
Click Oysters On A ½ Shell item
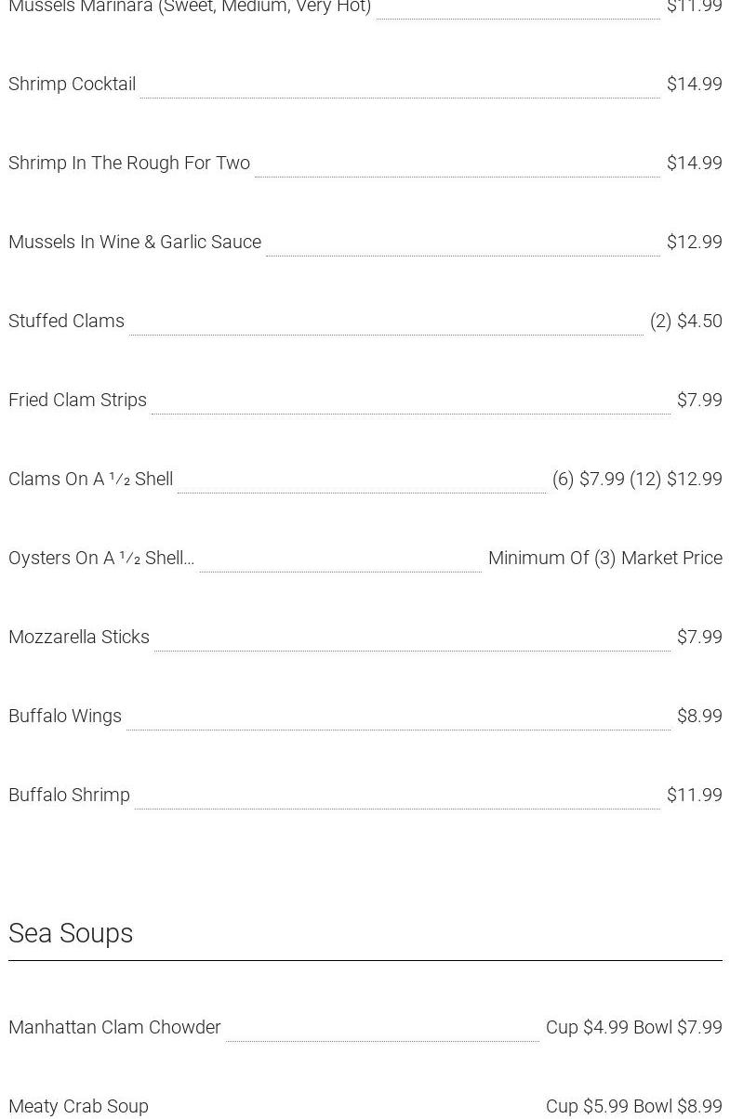pyautogui.click(x=100, y=558)
